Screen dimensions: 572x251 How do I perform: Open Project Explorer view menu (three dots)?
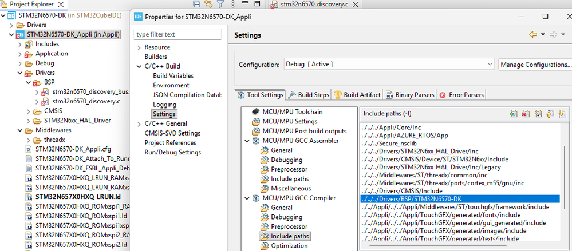(233, 5)
